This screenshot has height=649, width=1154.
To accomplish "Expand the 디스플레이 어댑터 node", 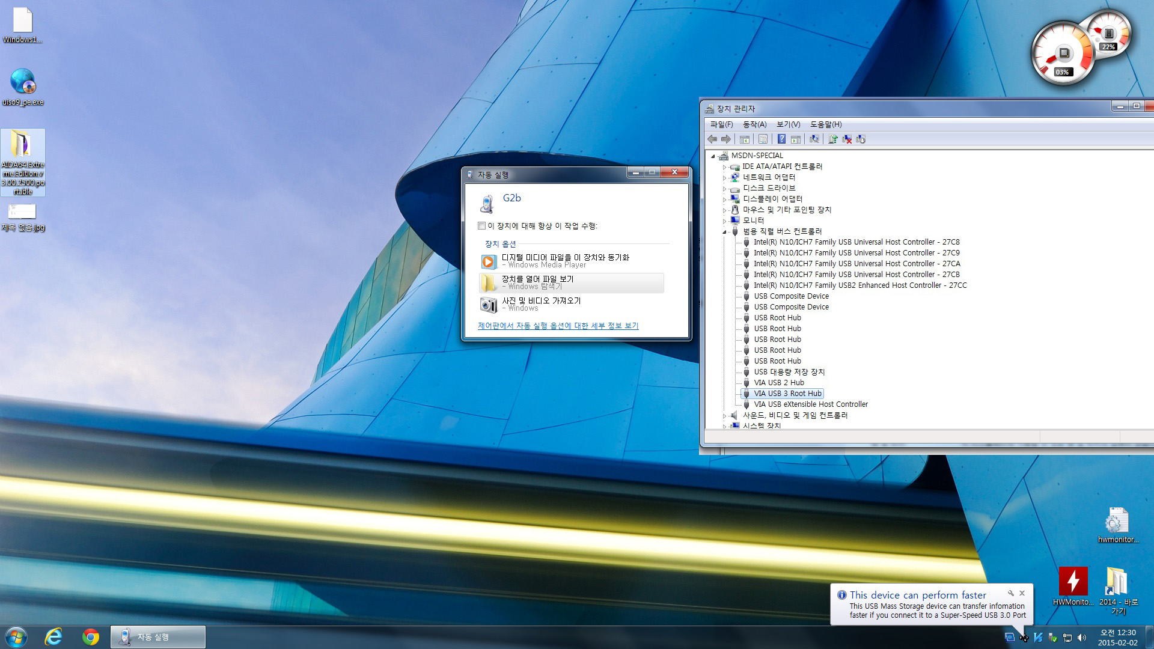I will [724, 200].
